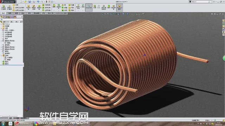Switch to FeatureManager design tree tab
225x126 pixels.
pos(2,17)
